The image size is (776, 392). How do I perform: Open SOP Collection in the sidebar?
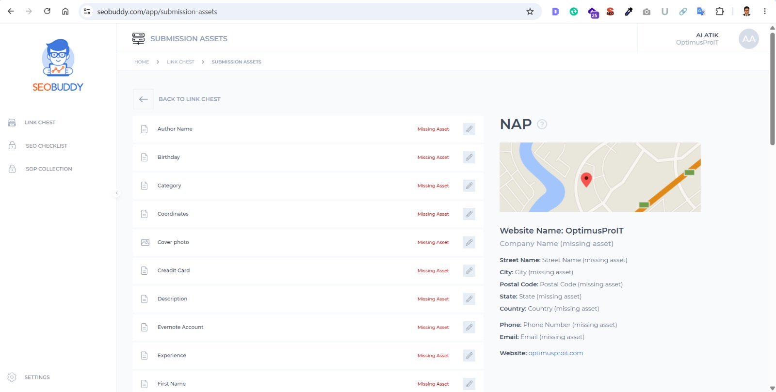coord(48,169)
